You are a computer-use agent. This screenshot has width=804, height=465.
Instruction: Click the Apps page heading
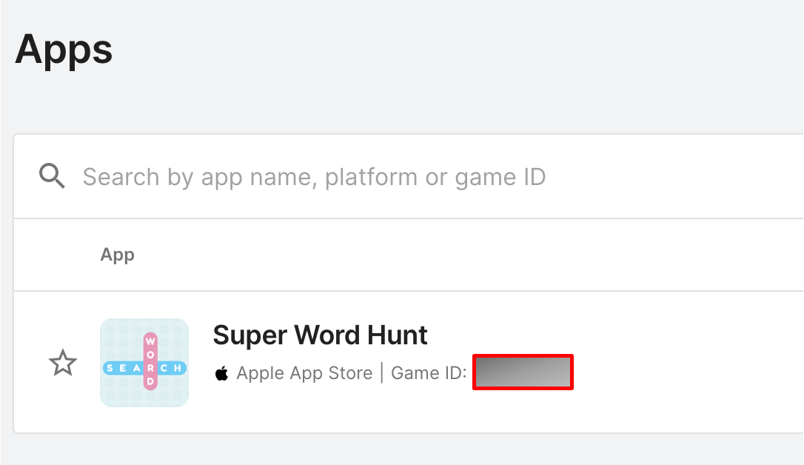click(x=64, y=50)
